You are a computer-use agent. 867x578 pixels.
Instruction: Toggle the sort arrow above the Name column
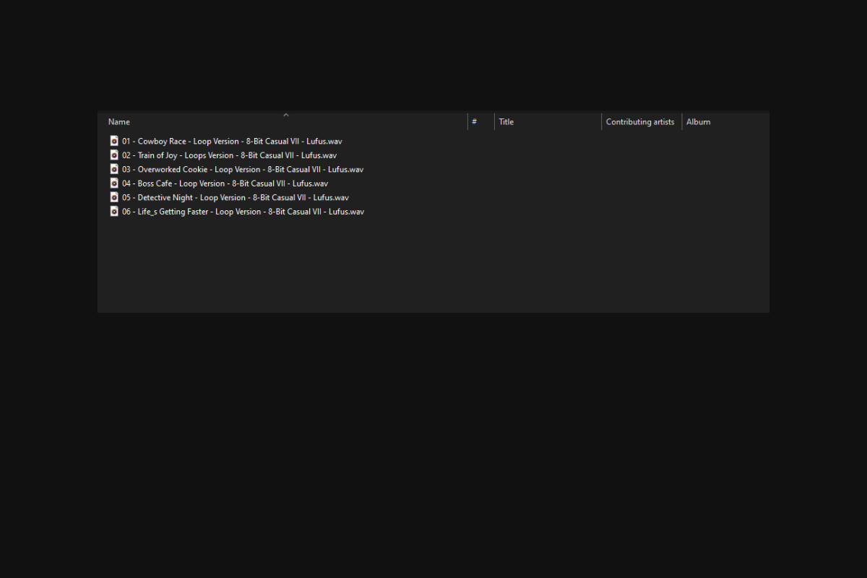click(286, 115)
